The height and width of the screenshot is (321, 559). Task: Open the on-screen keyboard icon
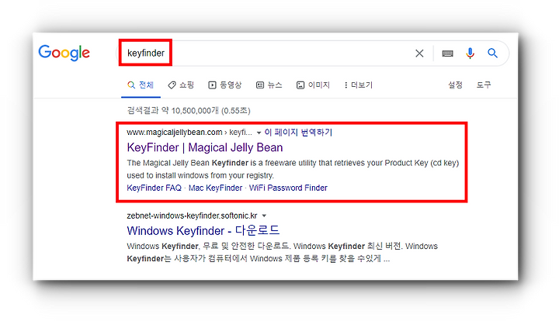click(447, 53)
